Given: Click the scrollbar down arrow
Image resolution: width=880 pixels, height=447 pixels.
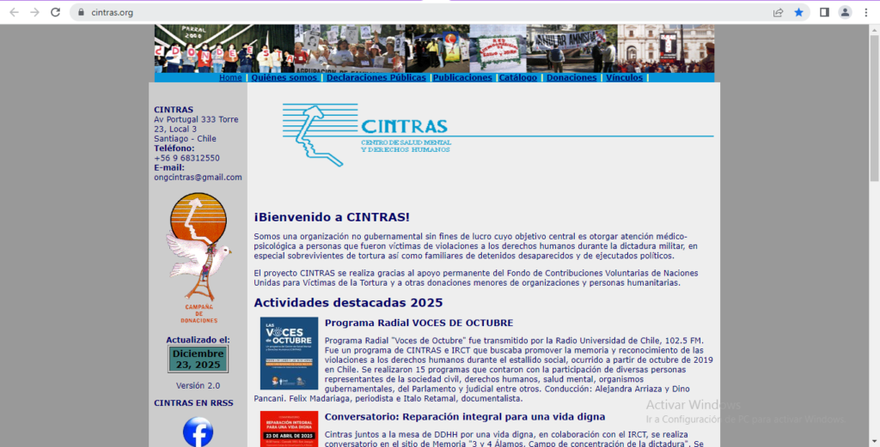Looking at the screenshot, I should click(874, 442).
